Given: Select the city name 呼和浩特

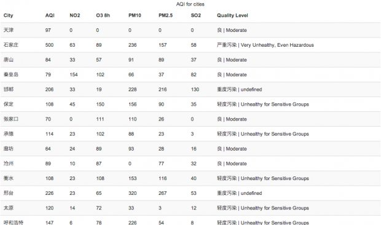Looking at the screenshot, I should coord(14,223).
